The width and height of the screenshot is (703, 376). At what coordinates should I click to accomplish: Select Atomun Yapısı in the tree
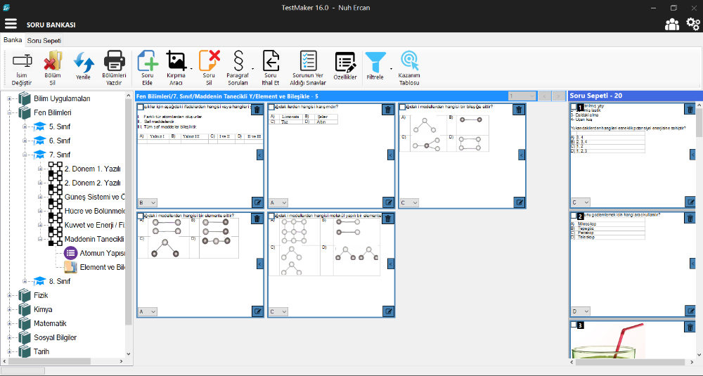102,253
